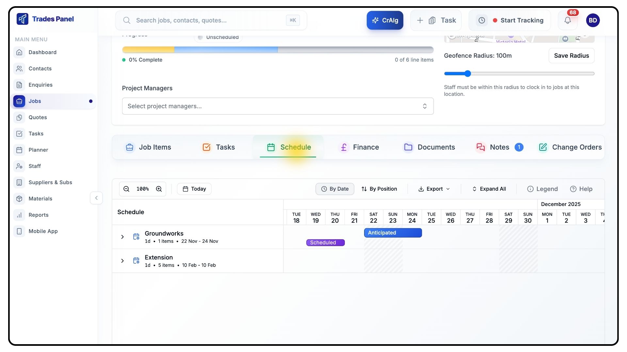Open Materials from the sidebar
The image size is (627, 352).
click(x=40, y=199)
